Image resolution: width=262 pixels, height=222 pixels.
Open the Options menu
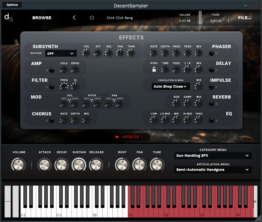(12, 5)
